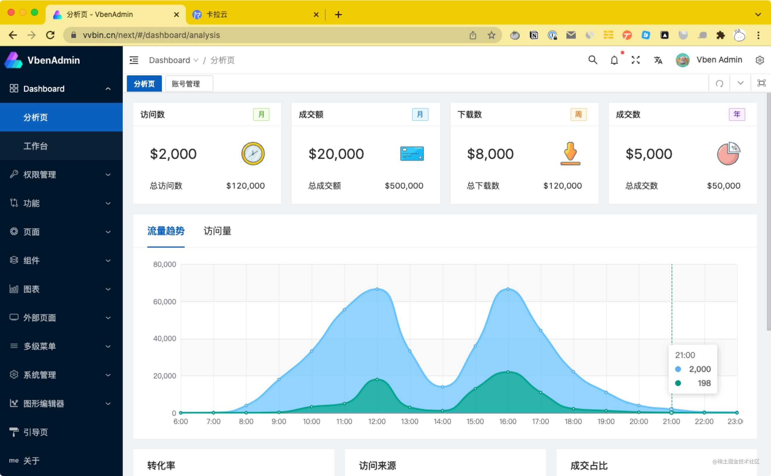Select the 工作台 sidebar link
Screen dimensions: 771x476
[36, 146]
